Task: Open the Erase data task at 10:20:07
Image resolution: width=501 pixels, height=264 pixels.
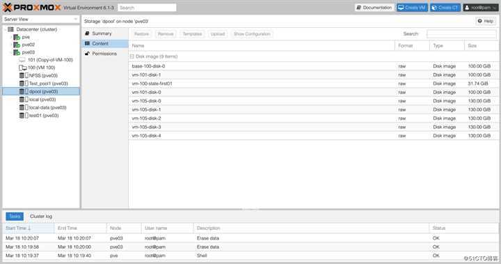Action: tap(250, 238)
